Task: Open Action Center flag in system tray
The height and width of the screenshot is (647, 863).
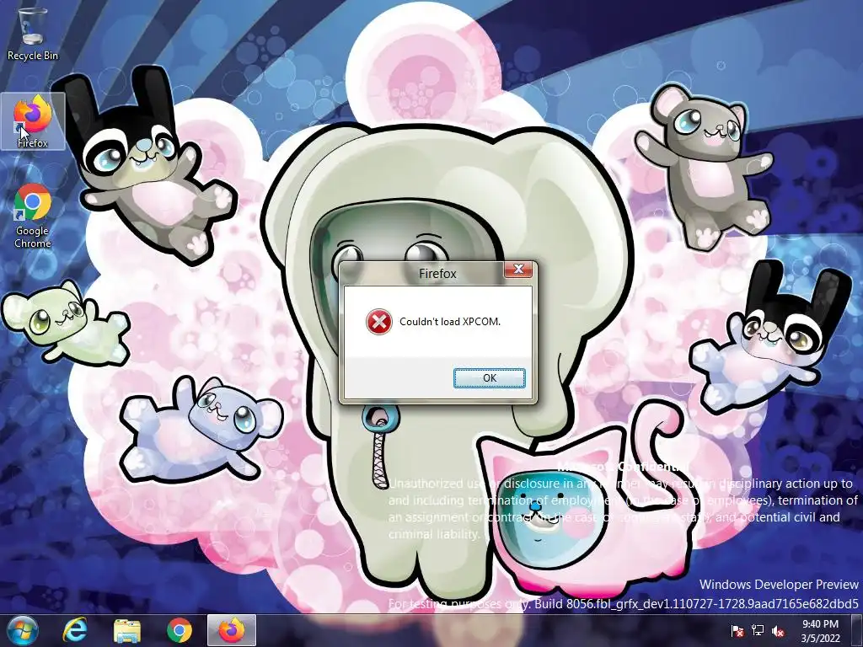Action: click(x=737, y=631)
